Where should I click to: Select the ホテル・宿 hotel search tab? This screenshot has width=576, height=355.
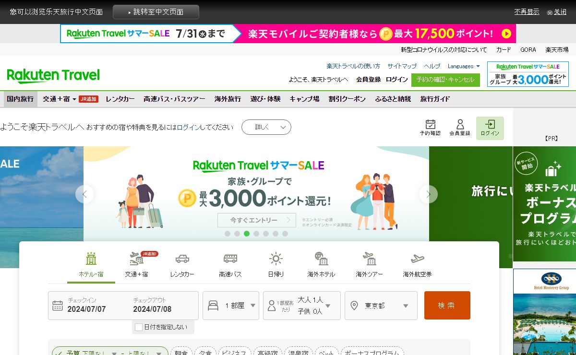(x=91, y=265)
